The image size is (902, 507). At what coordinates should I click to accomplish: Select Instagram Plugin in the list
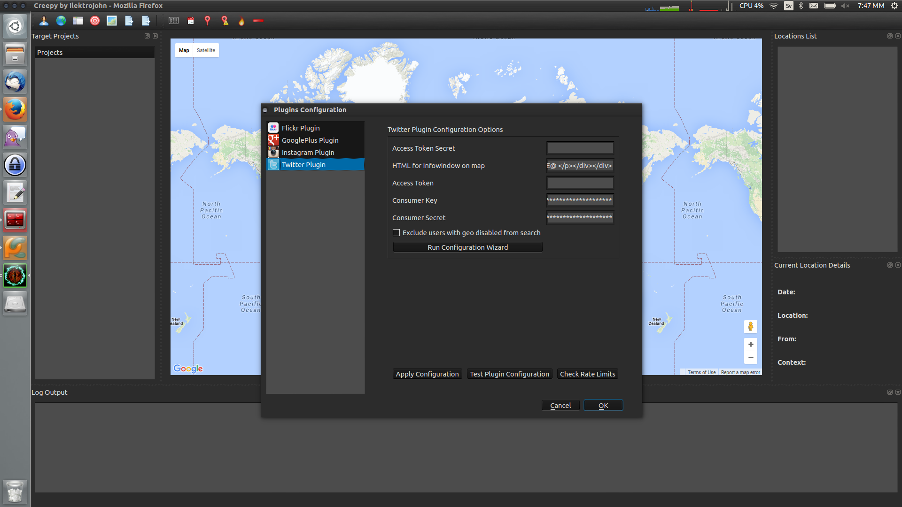click(315, 152)
